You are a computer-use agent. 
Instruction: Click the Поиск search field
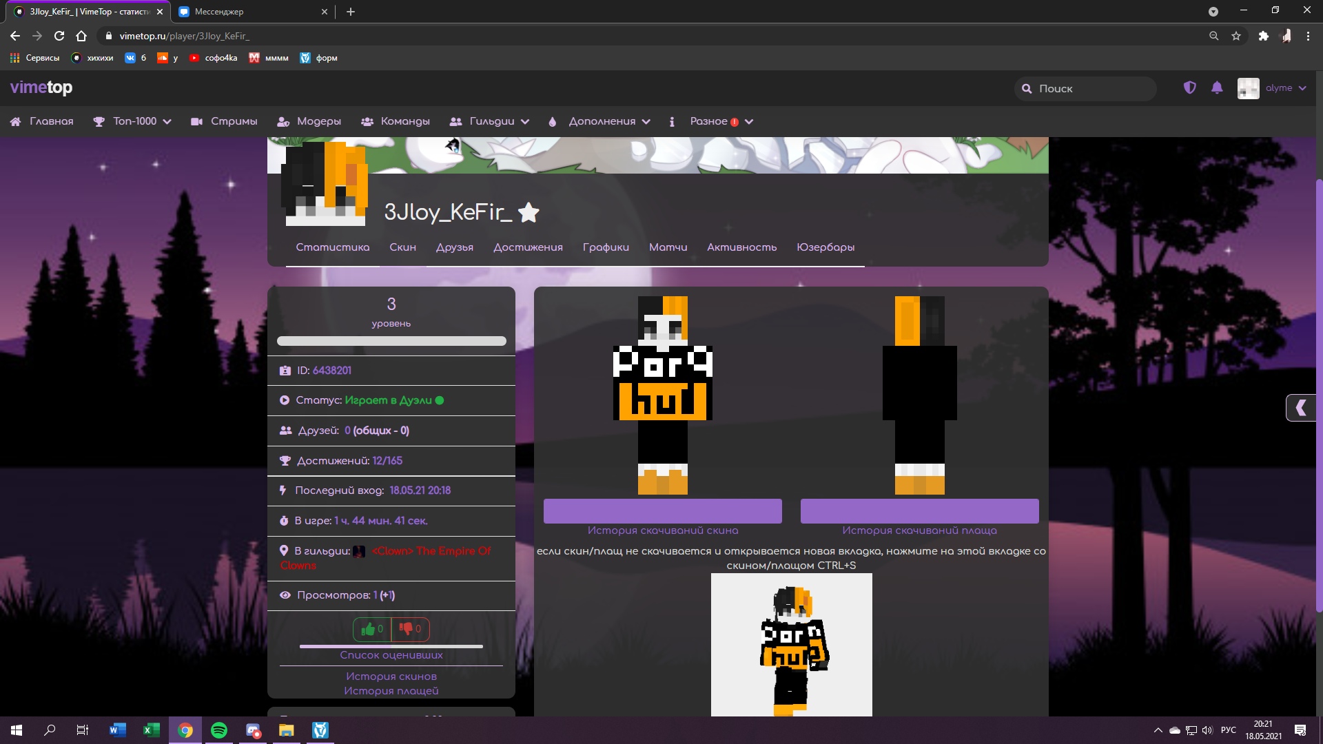pos(1085,88)
